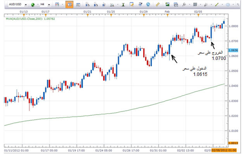Click the print chart icon
This screenshot has width=242, height=154.
point(176,5)
